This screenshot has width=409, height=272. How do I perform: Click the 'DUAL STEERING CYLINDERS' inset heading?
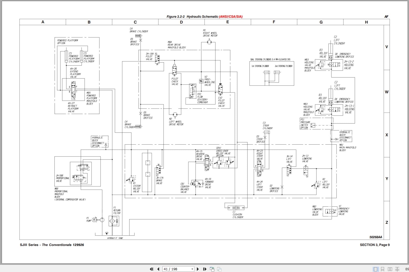270,60
